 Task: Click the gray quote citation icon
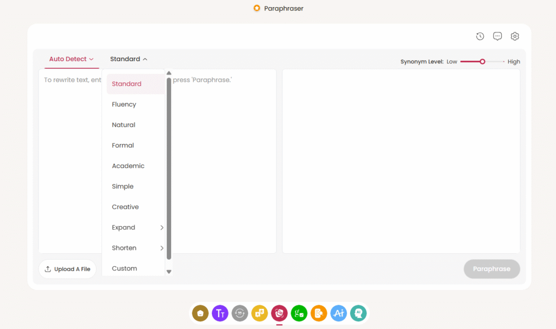[x=239, y=313]
